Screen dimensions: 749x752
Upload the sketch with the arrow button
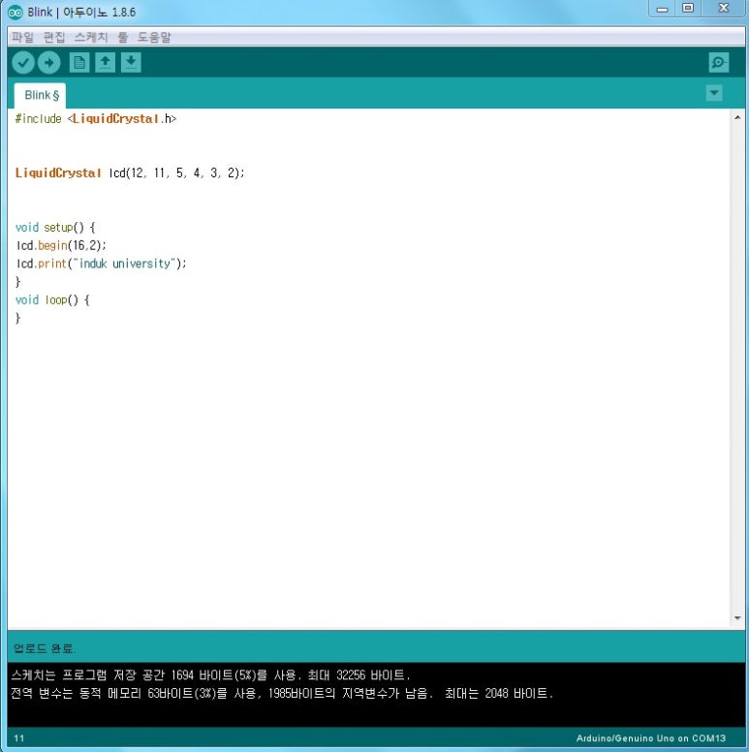(x=48, y=62)
